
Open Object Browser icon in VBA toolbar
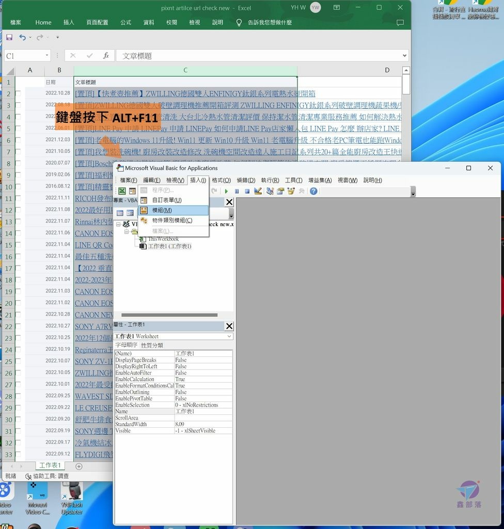(291, 191)
